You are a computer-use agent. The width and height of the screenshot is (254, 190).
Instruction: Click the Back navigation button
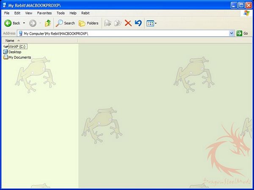[12, 23]
